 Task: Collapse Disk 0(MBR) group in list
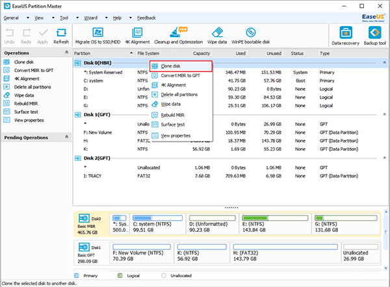pyautogui.click(x=385, y=62)
